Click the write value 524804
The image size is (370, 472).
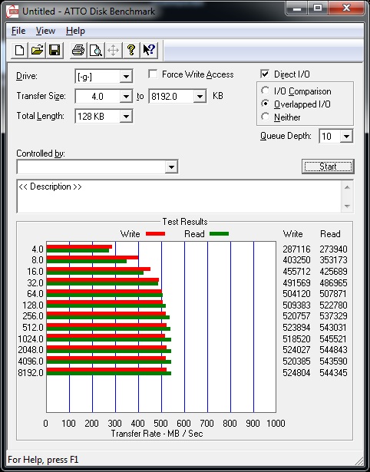(296, 373)
